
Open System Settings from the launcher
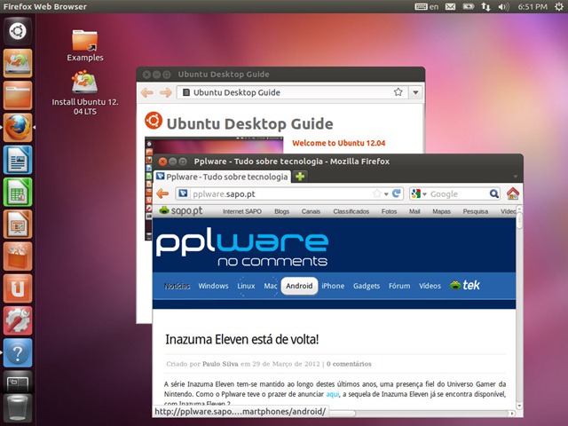point(18,321)
